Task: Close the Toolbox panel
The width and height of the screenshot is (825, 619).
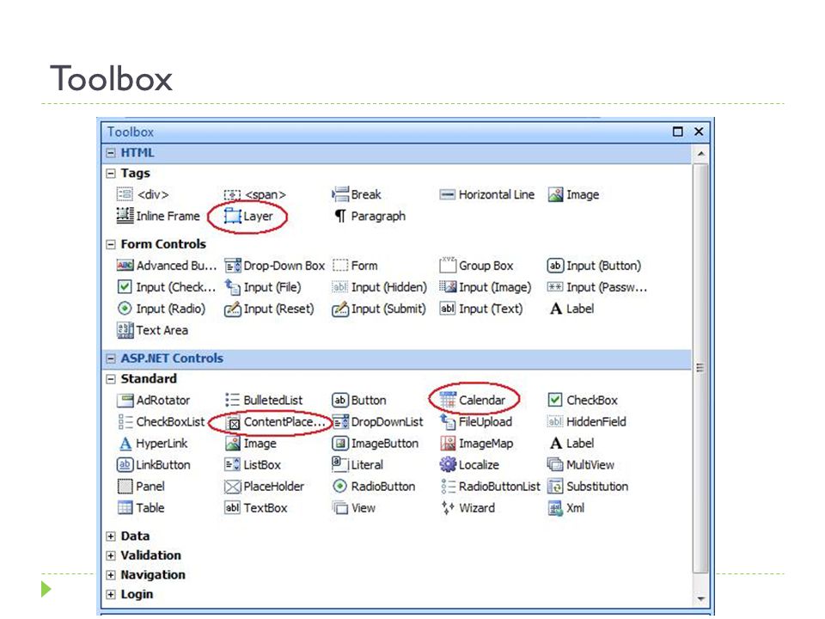Action: (x=699, y=132)
